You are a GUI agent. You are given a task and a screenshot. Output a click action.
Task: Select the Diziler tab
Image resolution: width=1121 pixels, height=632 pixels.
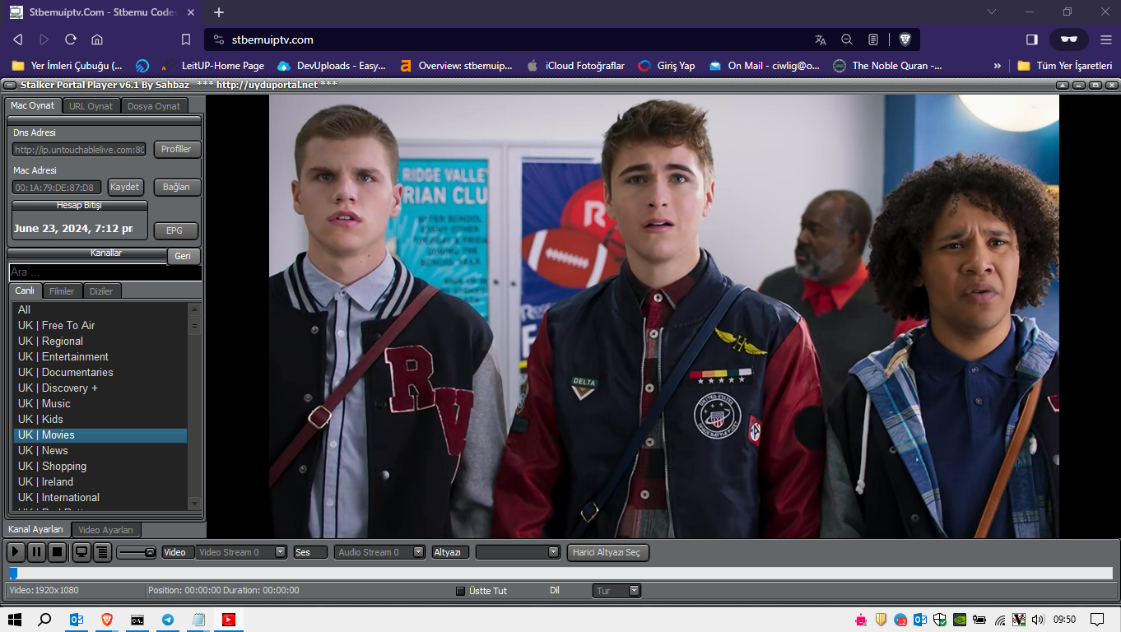pos(101,291)
